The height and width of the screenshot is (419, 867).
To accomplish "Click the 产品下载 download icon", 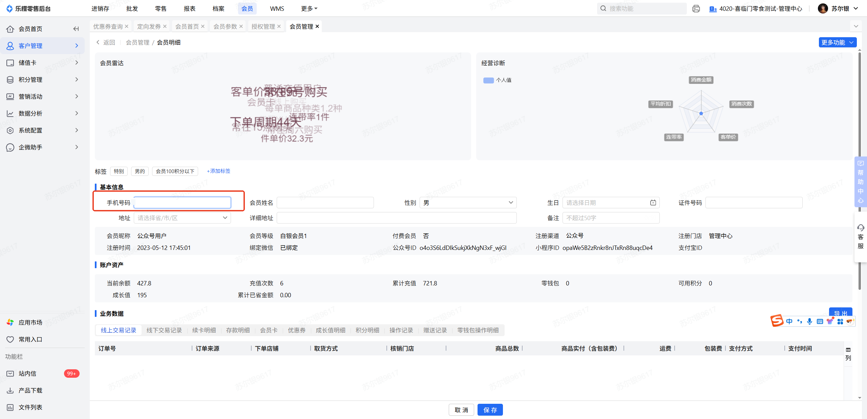I will pos(10,390).
